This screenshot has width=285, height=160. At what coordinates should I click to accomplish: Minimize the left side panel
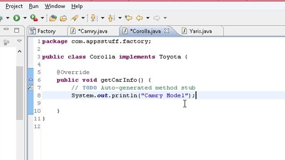coord(6,29)
